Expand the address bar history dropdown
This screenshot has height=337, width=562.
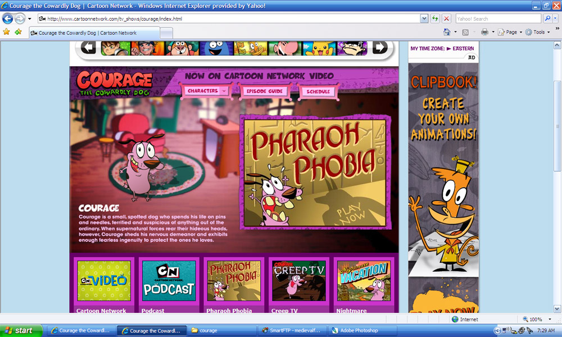tap(424, 19)
